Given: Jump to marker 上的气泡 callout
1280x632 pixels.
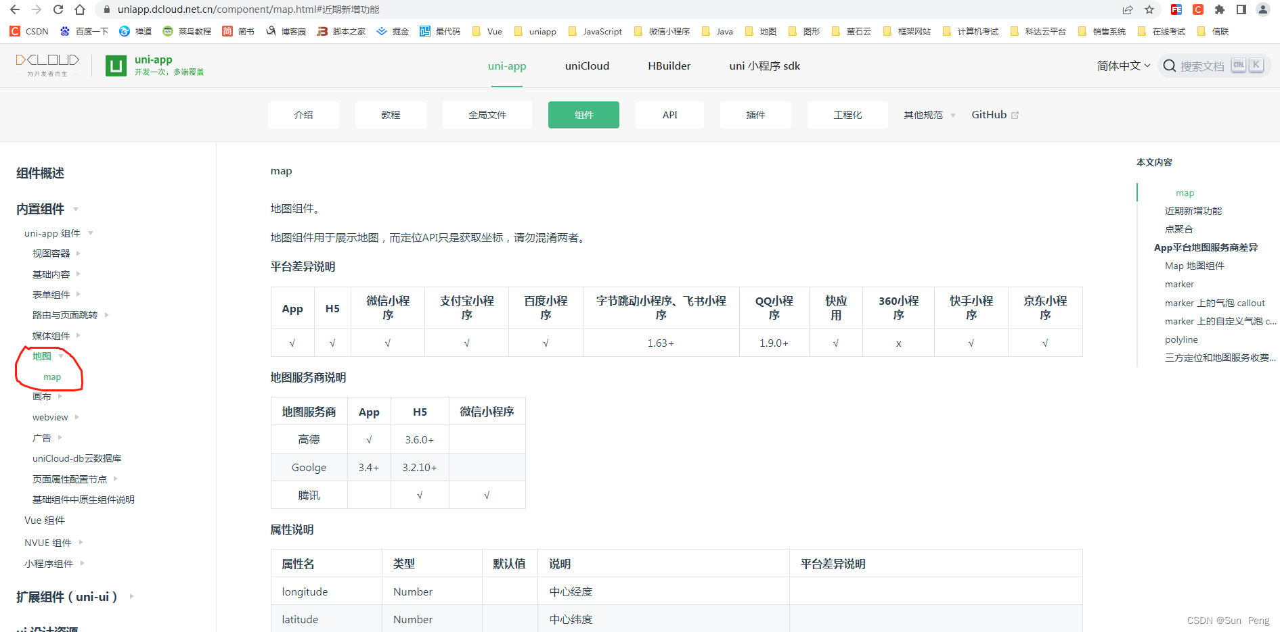Looking at the screenshot, I should click(x=1215, y=303).
